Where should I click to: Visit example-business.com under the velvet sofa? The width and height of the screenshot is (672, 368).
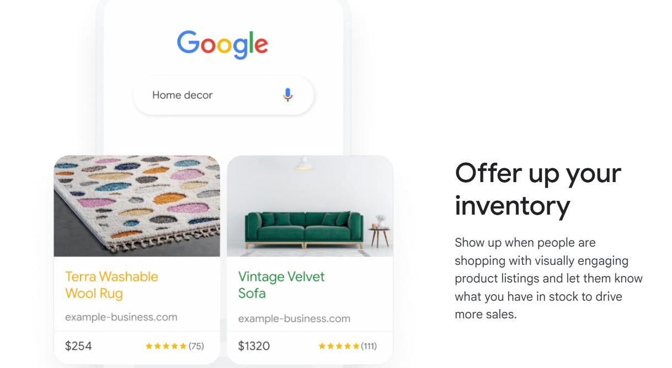294,318
